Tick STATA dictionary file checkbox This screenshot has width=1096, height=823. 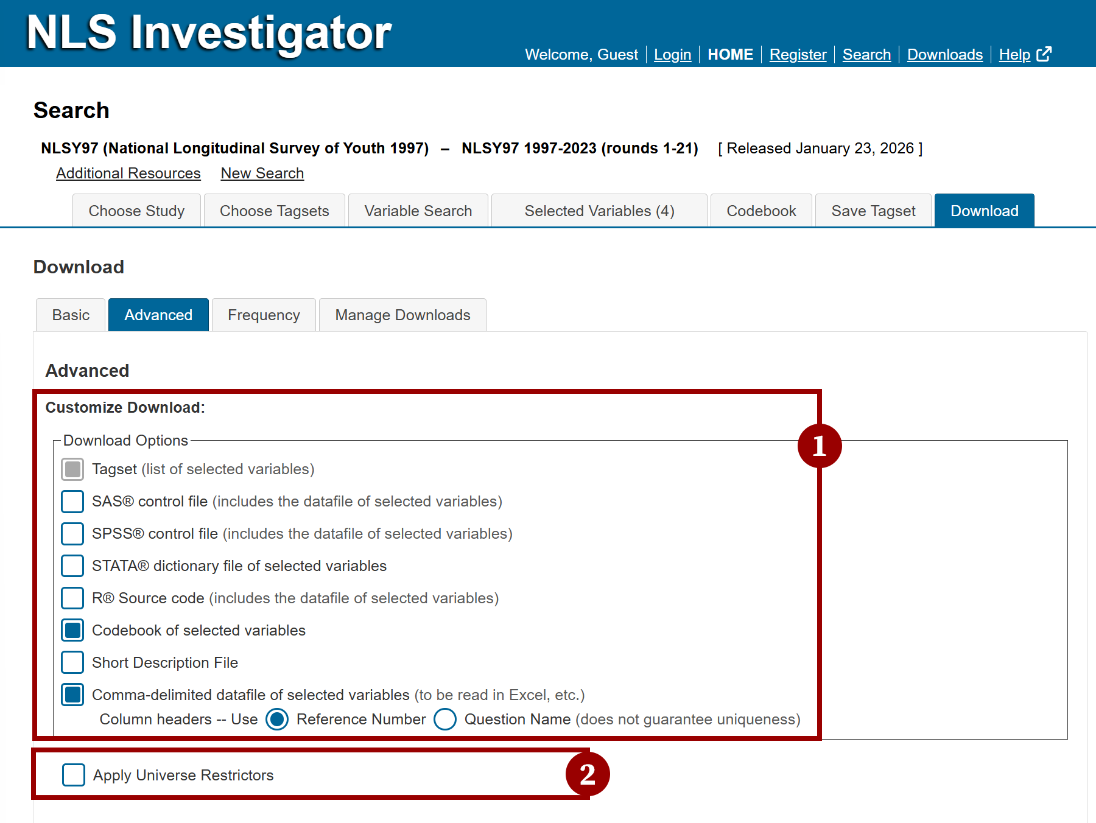72,566
